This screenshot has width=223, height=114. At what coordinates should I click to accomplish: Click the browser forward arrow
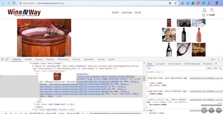(x=9, y=3)
